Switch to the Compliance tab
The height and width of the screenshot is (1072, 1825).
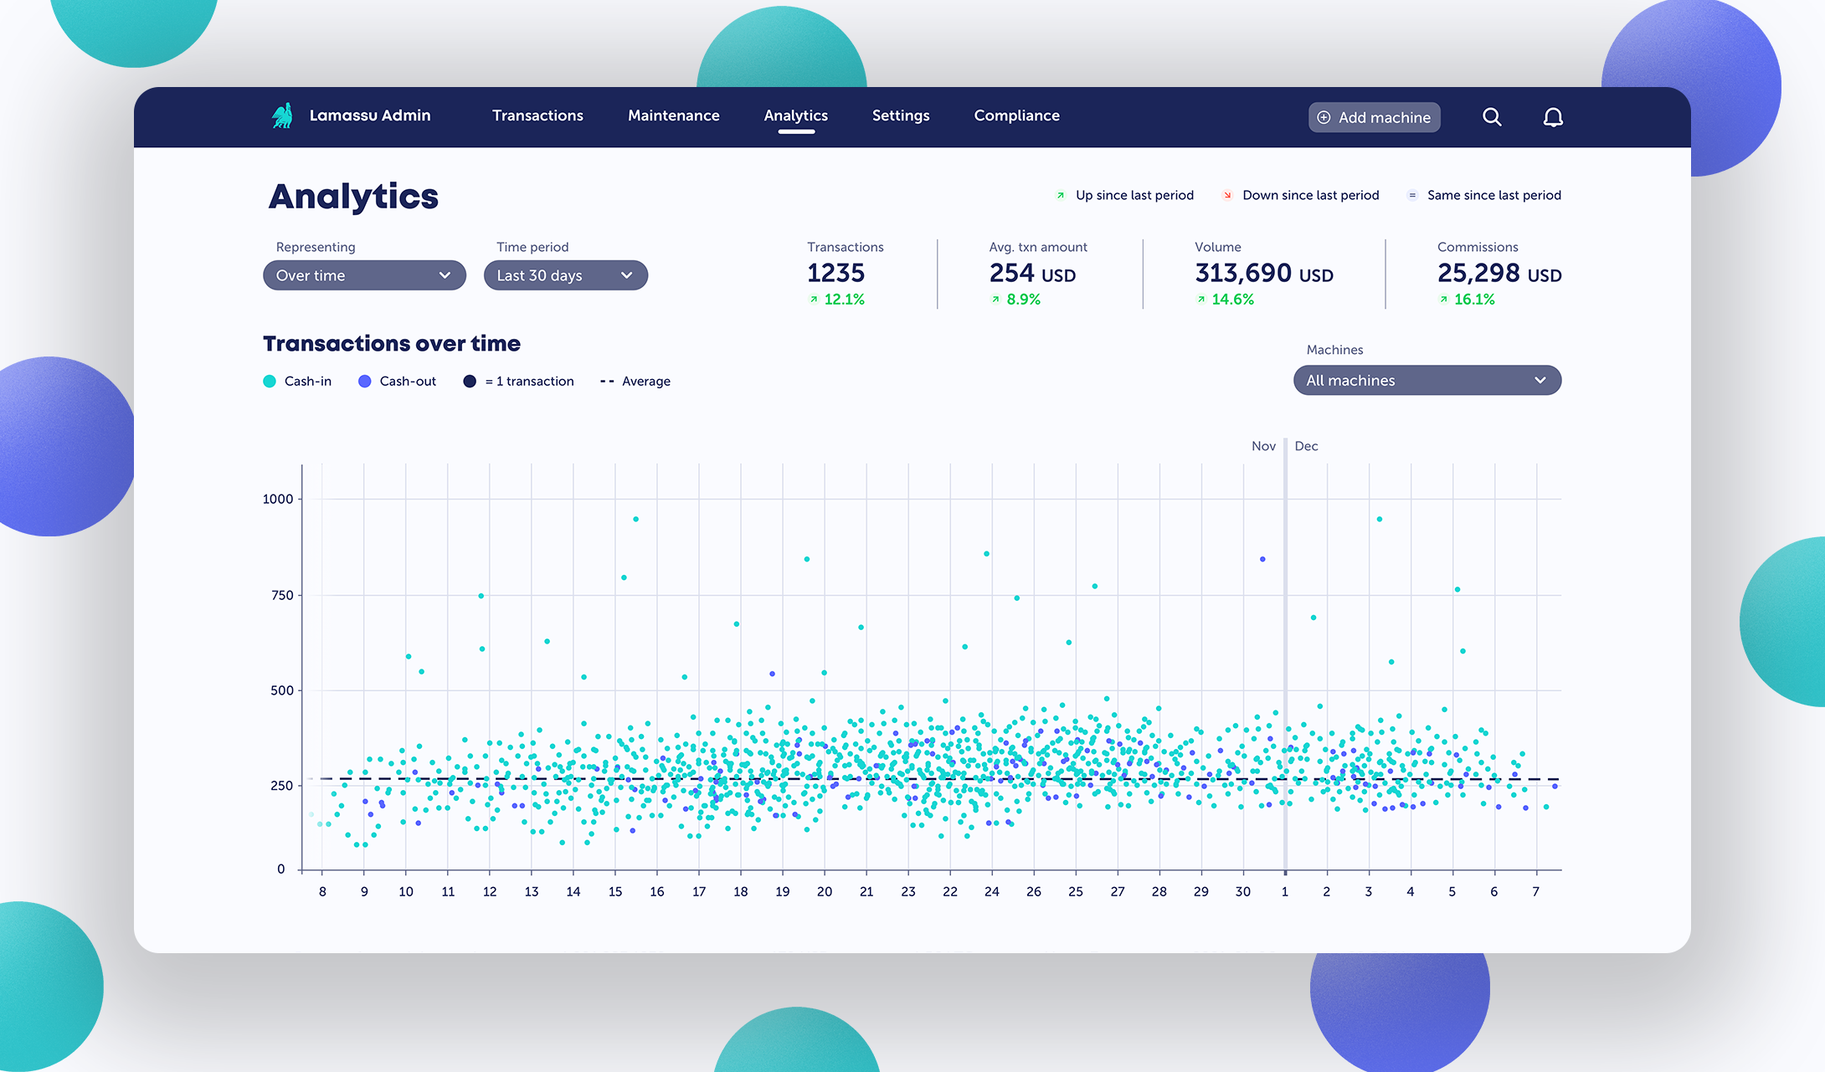1016,115
